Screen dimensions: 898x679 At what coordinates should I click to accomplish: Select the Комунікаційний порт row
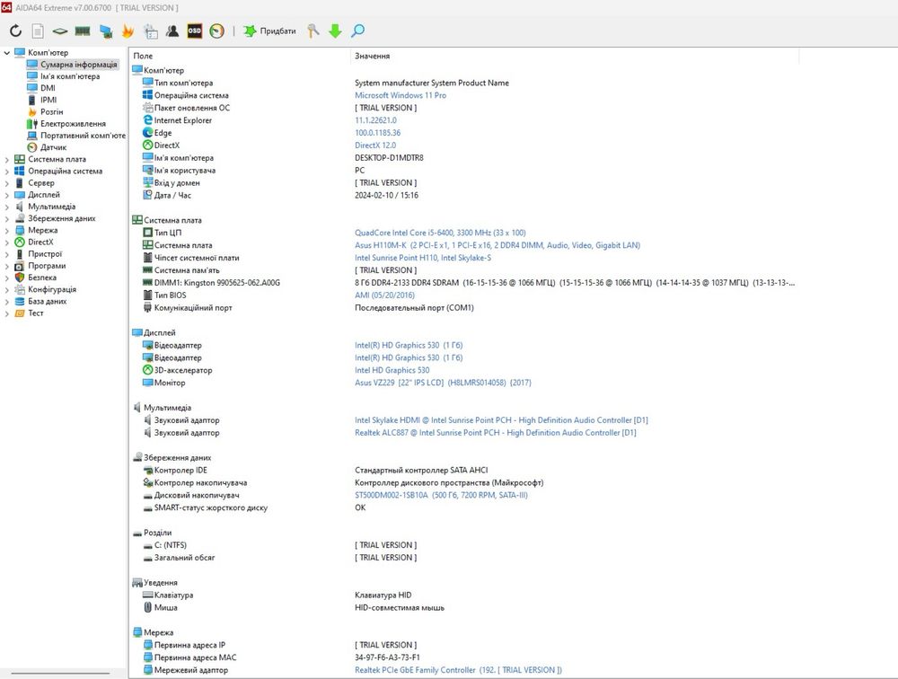click(x=464, y=308)
